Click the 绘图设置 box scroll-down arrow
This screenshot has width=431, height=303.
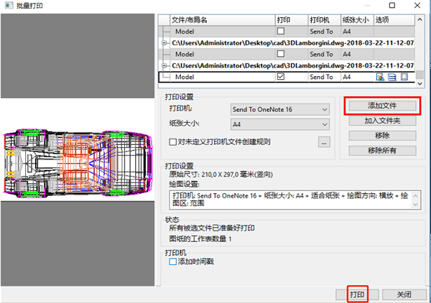pos(415,205)
